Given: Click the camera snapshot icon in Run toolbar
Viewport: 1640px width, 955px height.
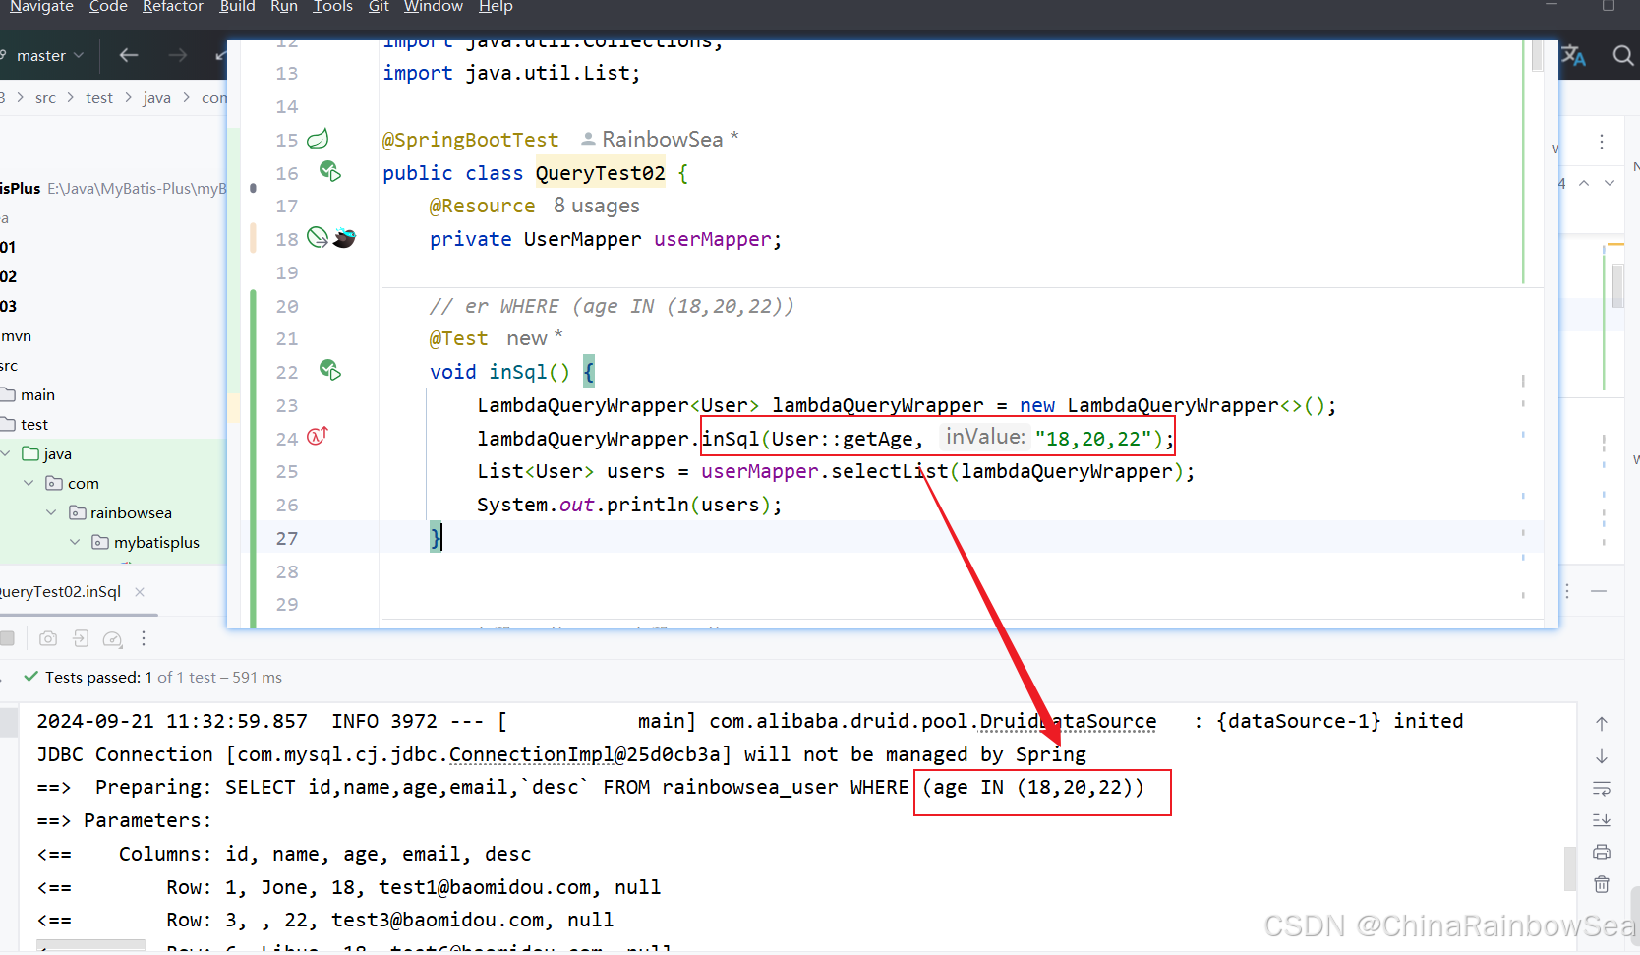Looking at the screenshot, I should coord(47,638).
